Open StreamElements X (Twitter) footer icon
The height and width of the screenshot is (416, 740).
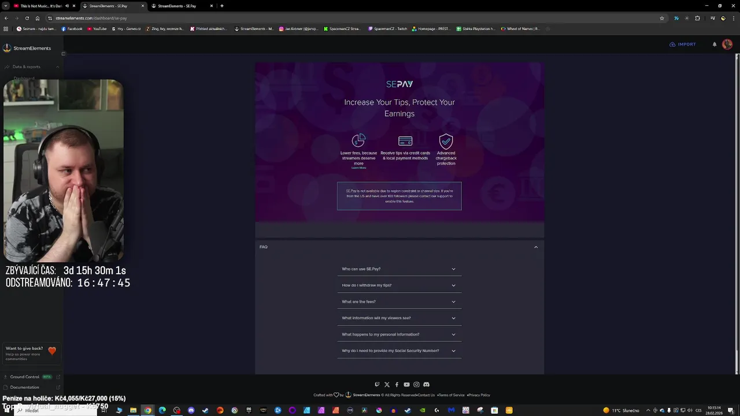coord(387,384)
